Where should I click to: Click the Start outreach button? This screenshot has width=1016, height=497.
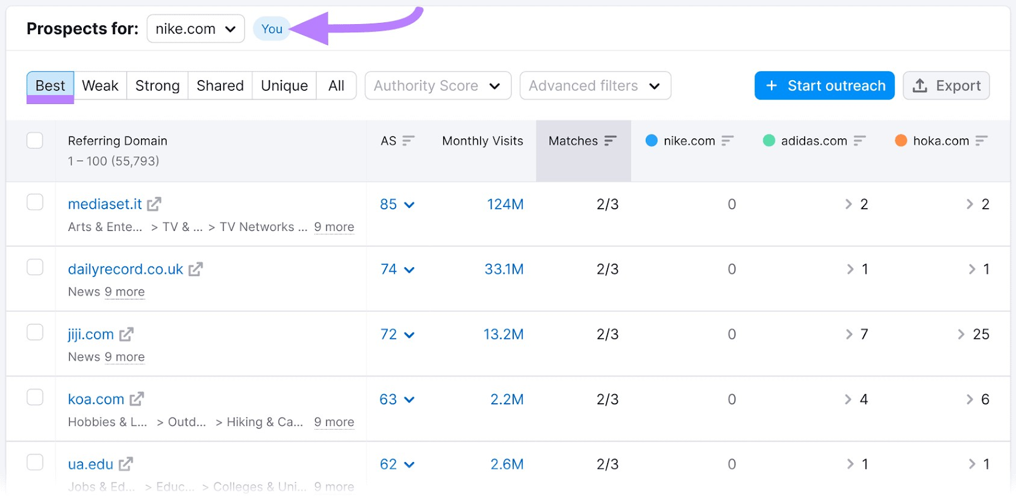[x=824, y=86]
